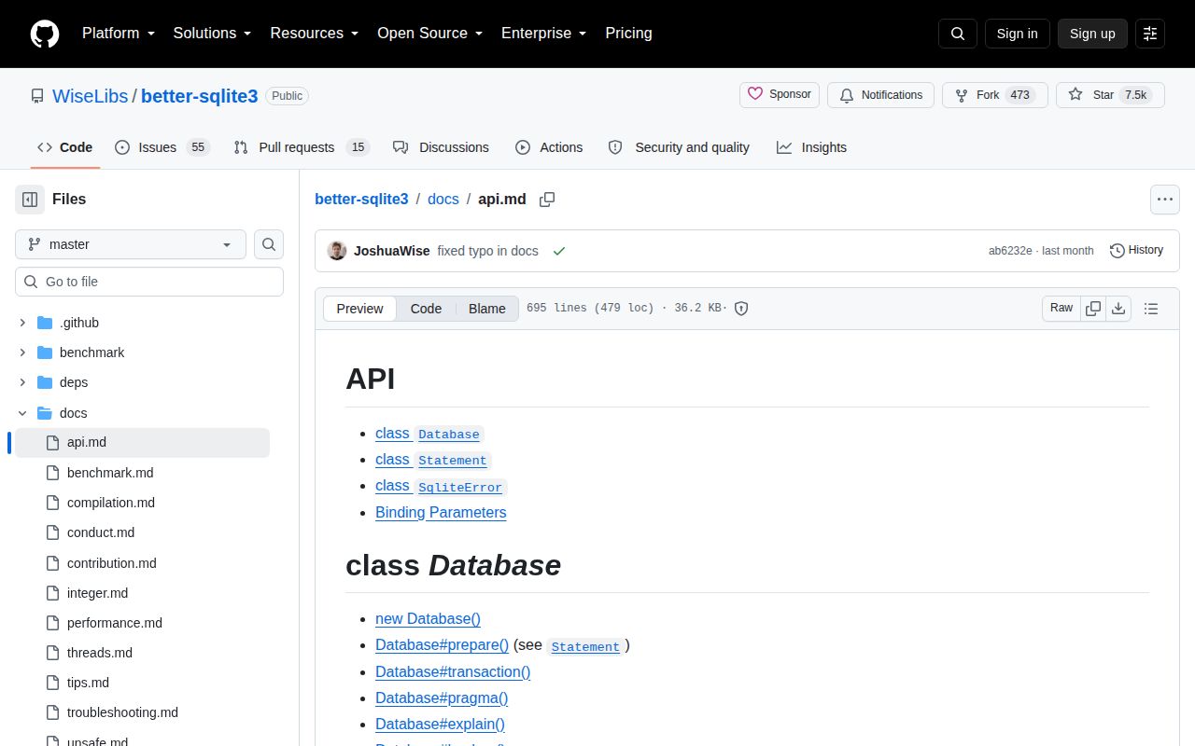The image size is (1195, 746).
Task: Open better-sqlite3 repository title link
Action: (x=200, y=96)
